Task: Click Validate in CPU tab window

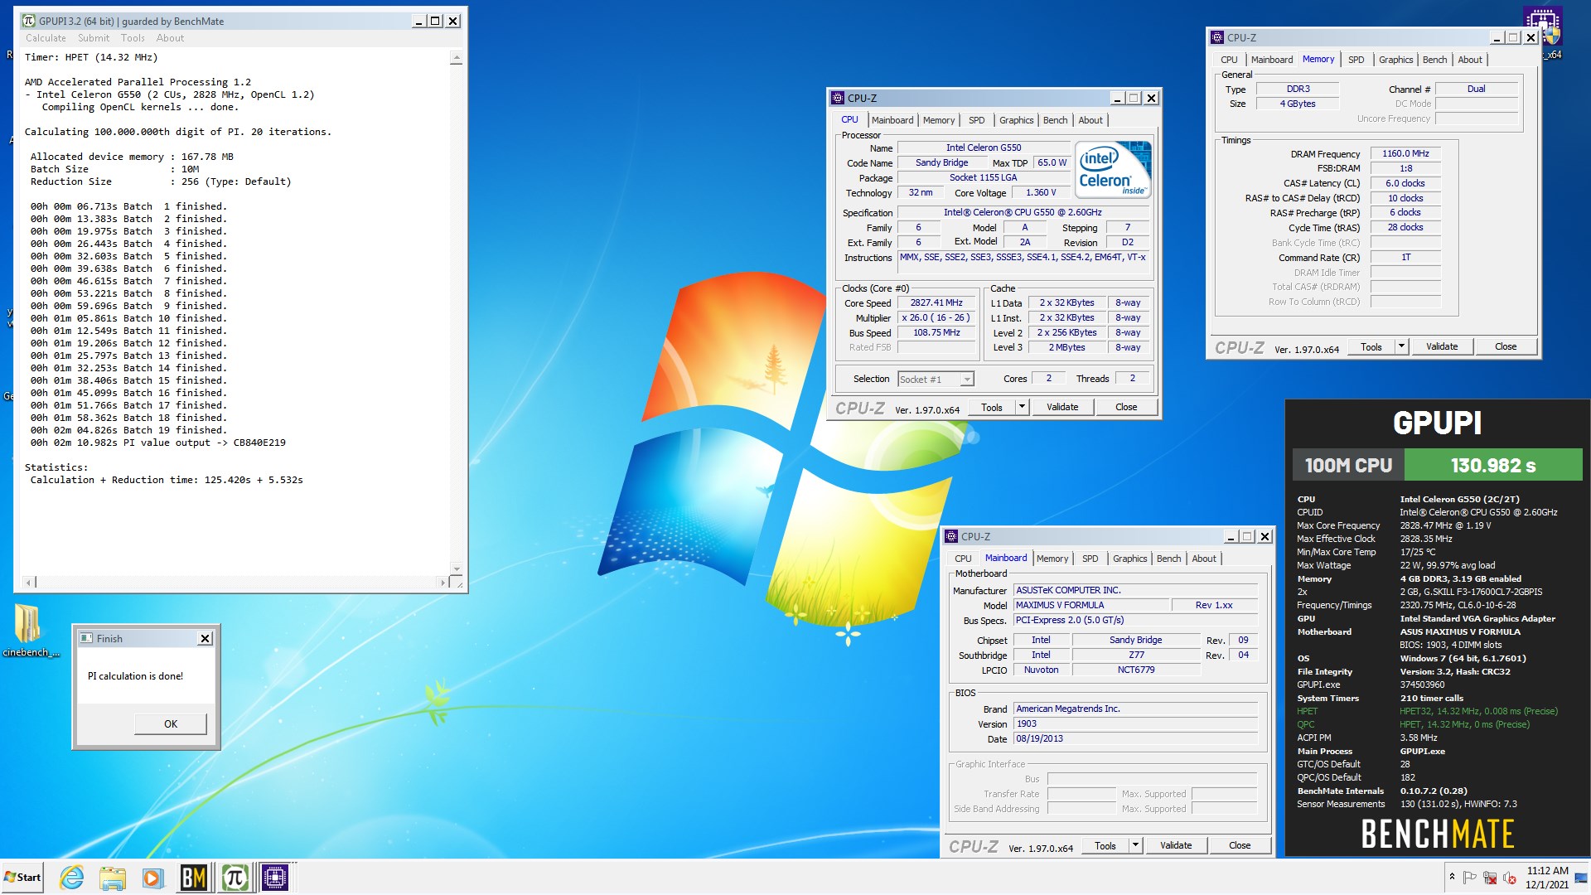Action: click(x=1062, y=407)
